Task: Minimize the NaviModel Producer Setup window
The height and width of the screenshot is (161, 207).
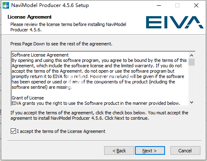Action: pyautogui.click(x=159, y=5)
